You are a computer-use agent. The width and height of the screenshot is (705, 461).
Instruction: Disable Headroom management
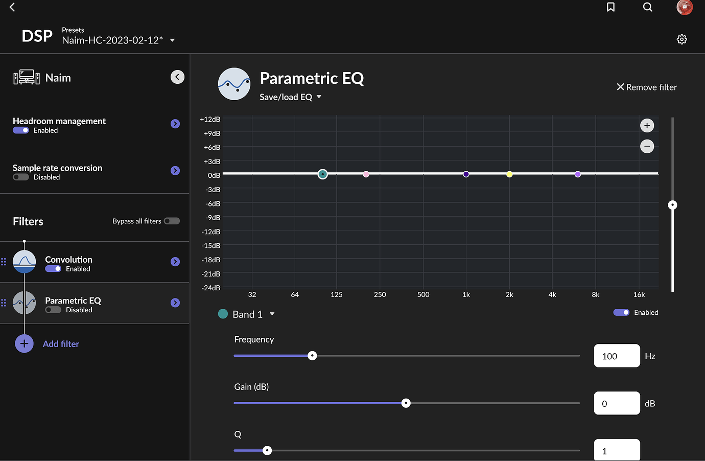tap(20, 130)
